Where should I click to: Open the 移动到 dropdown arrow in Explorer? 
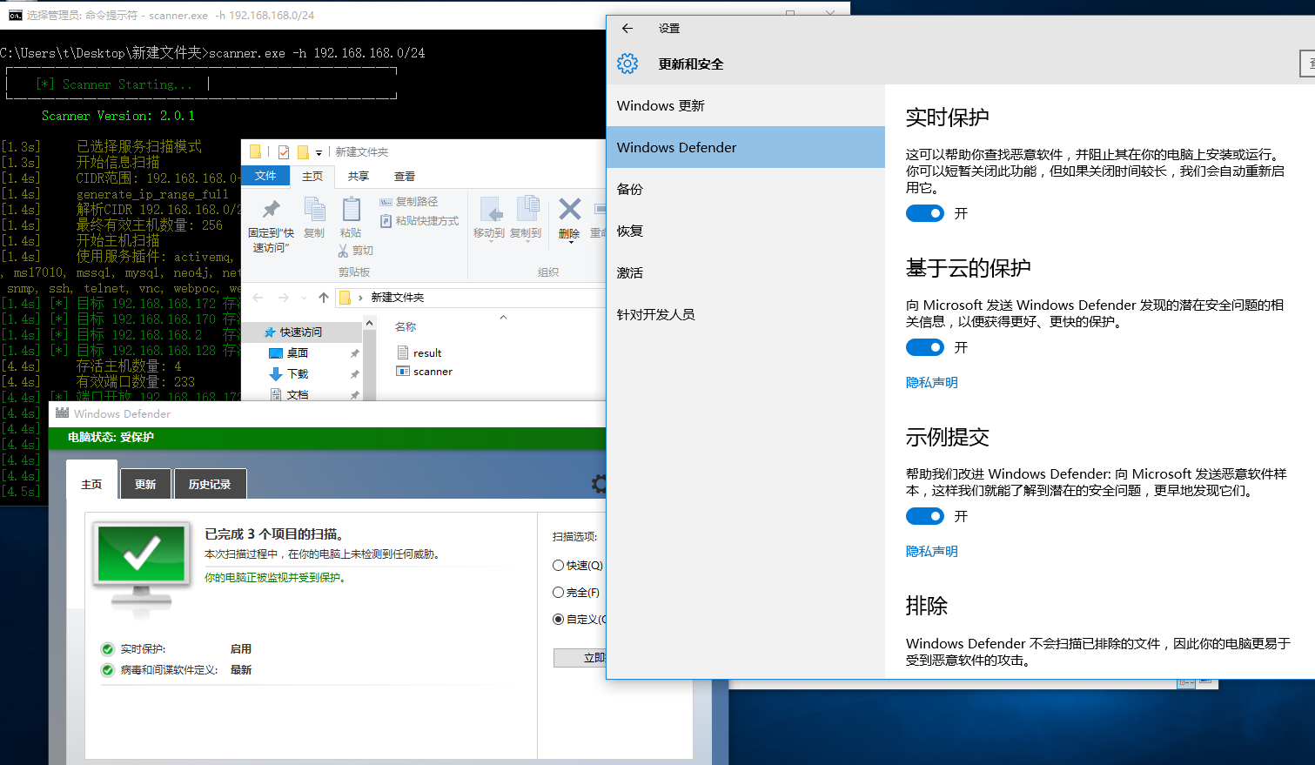click(490, 243)
